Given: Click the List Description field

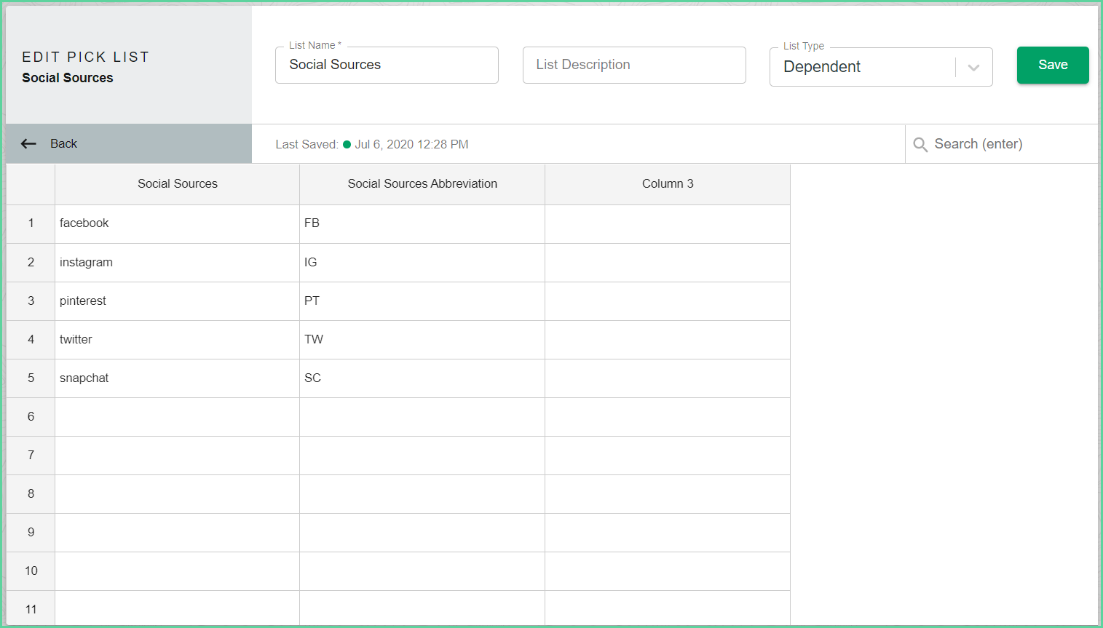Looking at the screenshot, I should pos(634,65).
